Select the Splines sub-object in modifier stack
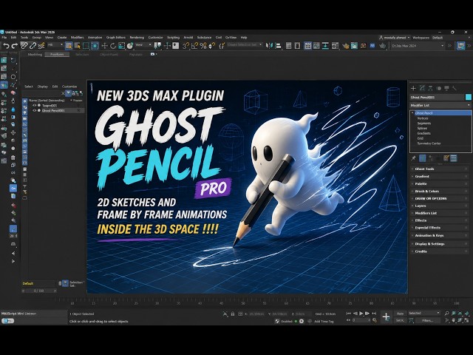Viewport: 473px width, 355px height. point(422,128)
